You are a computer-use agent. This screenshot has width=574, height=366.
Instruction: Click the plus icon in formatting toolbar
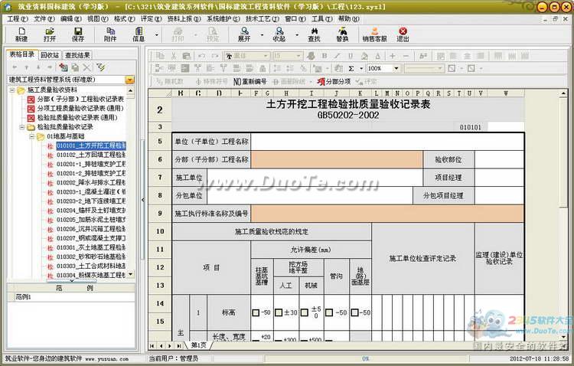pos(393,56)
